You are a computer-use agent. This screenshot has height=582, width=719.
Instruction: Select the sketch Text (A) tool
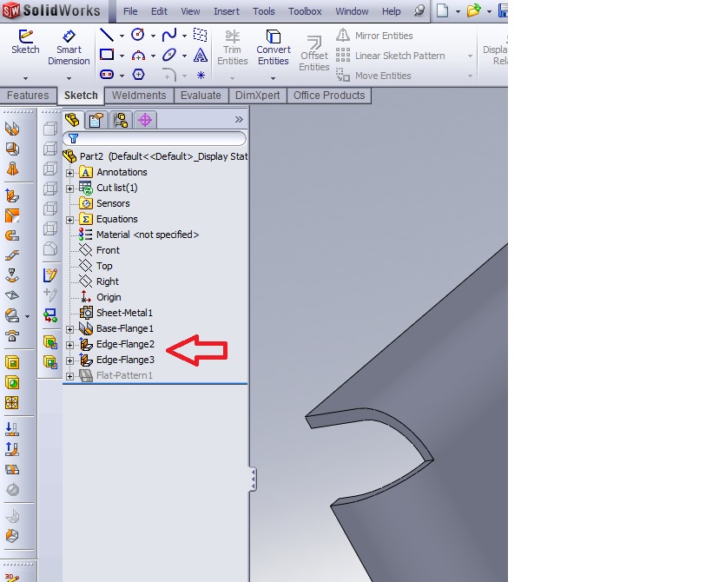[201, 55]
